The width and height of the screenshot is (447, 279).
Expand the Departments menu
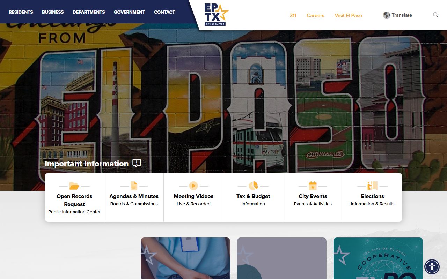click(x=89, y=12)
